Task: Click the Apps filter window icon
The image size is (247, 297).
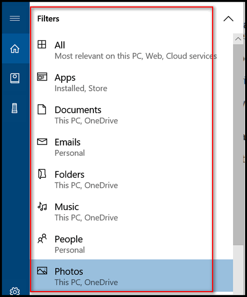Action: point(42,77)
